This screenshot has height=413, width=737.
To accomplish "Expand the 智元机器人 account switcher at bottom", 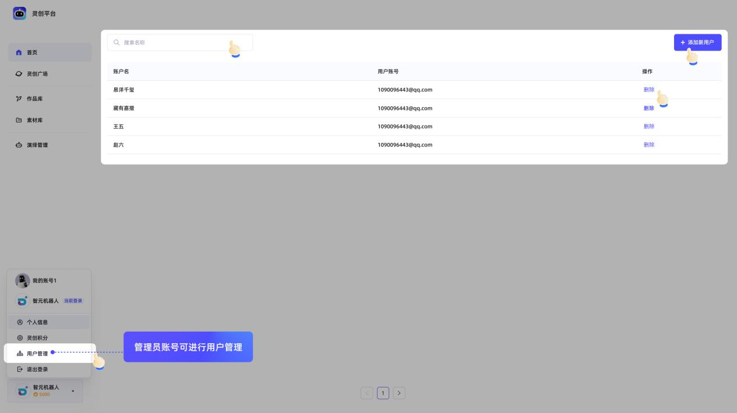I will [46, 390].
